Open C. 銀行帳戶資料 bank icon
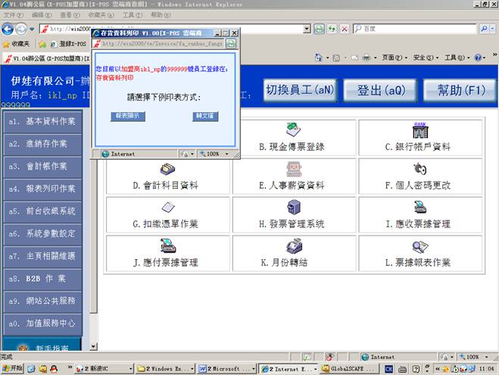 [420, 130]
